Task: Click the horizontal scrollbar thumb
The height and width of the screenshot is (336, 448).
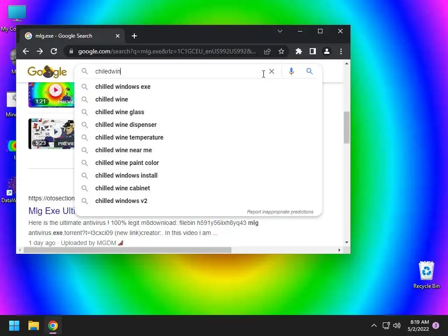Action: tap(127, 250)
